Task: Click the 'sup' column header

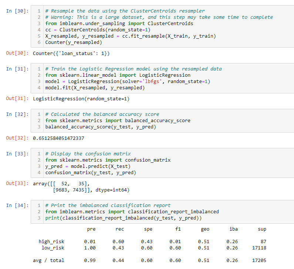Action: (262, 229)
